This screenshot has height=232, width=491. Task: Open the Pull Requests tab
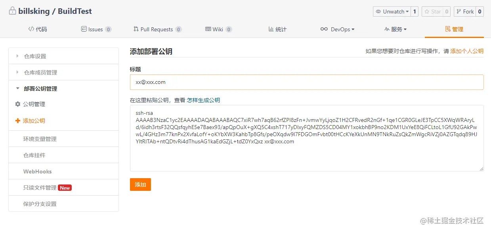pos(158,29)
